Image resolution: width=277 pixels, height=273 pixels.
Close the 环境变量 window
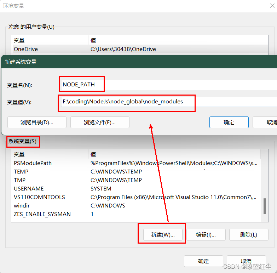(x=272, y=6)
